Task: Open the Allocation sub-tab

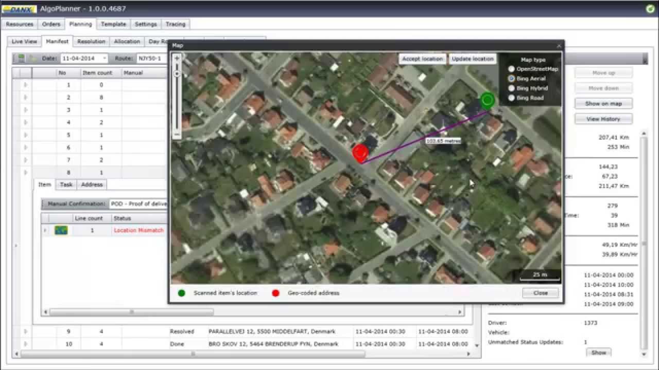Action: [x=127, y=42]
